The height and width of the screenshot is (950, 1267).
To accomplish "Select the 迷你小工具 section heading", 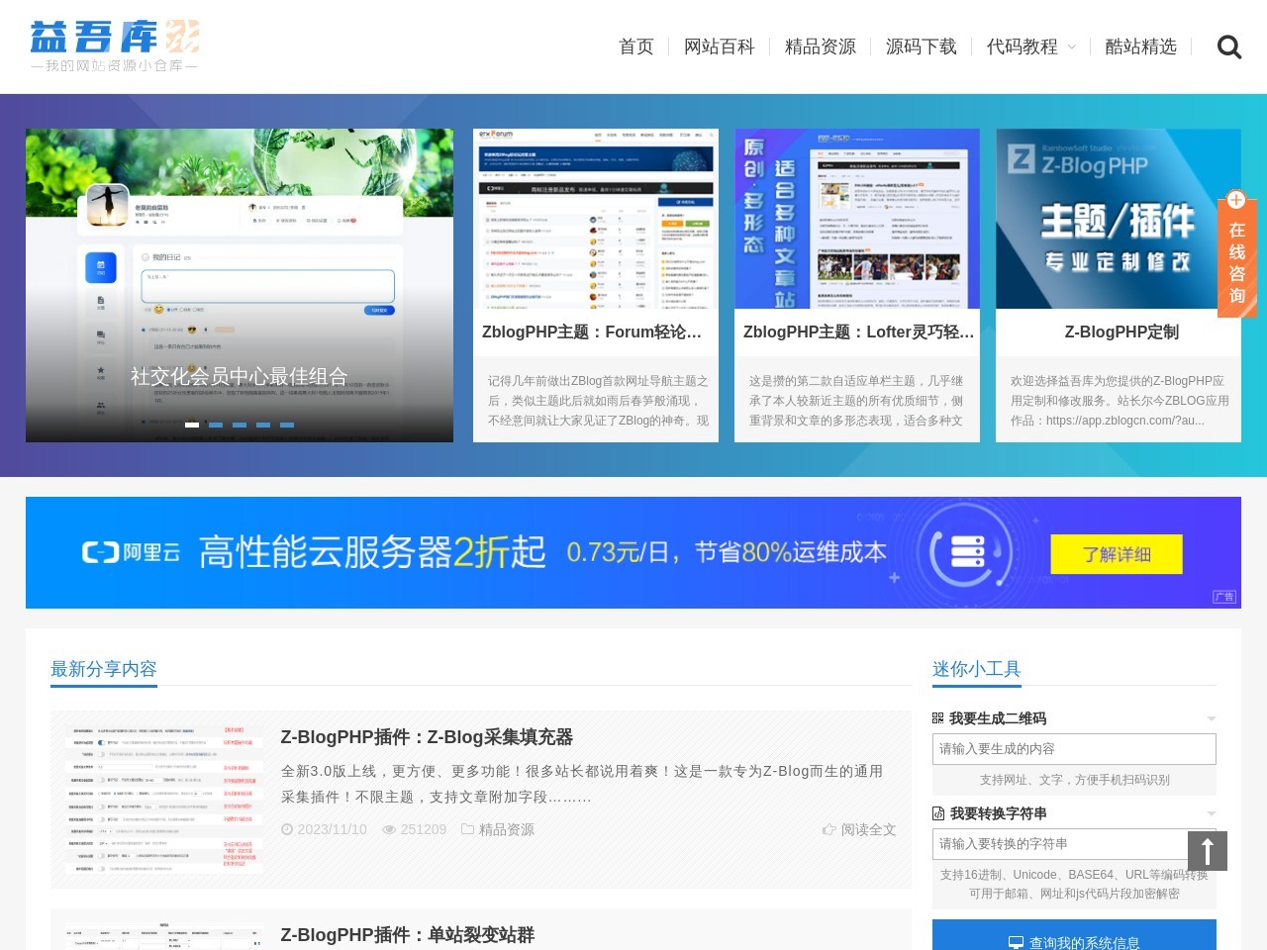I will 977,669.
